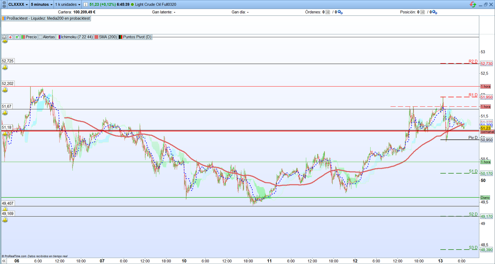Open the 1 k unidades dropdown

[x=68, y=4]
